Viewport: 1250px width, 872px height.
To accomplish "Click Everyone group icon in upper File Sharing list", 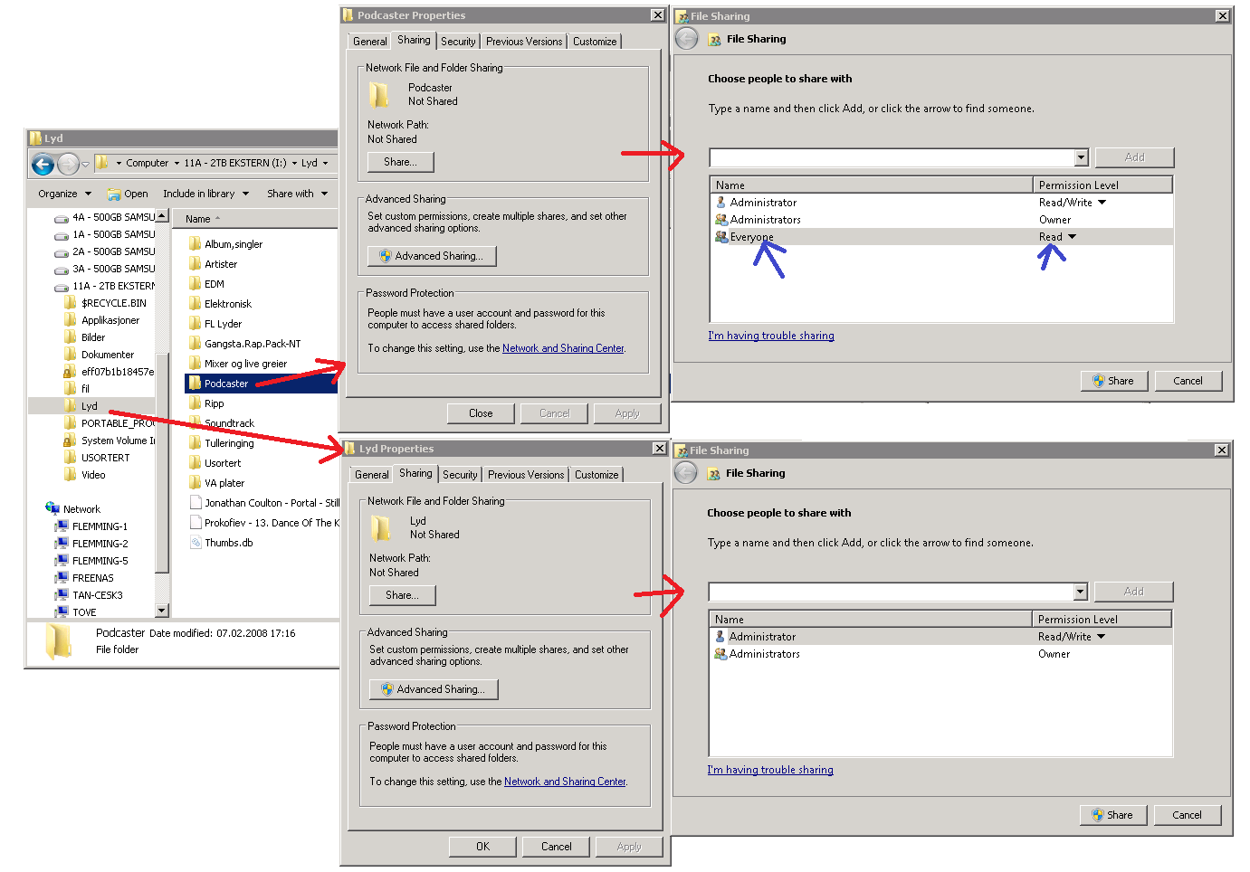I will point(721,237).
